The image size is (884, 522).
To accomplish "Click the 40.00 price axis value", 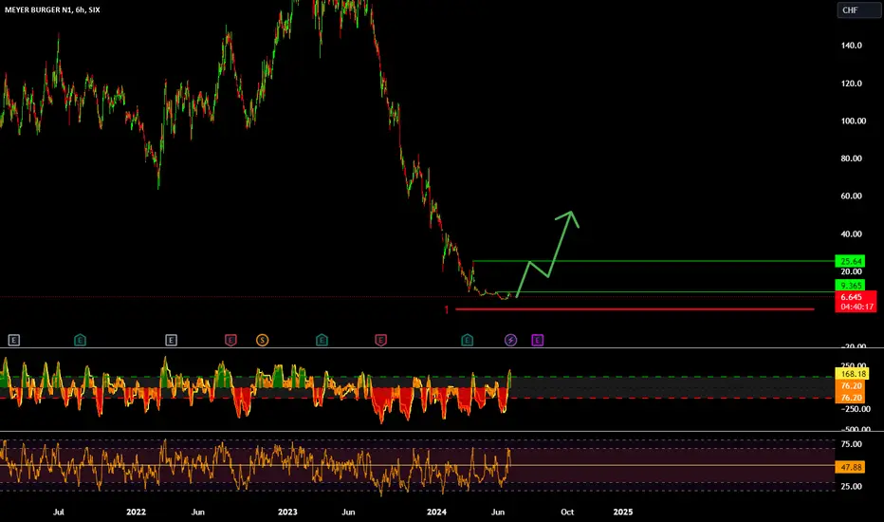I will (x=852, y=234).
